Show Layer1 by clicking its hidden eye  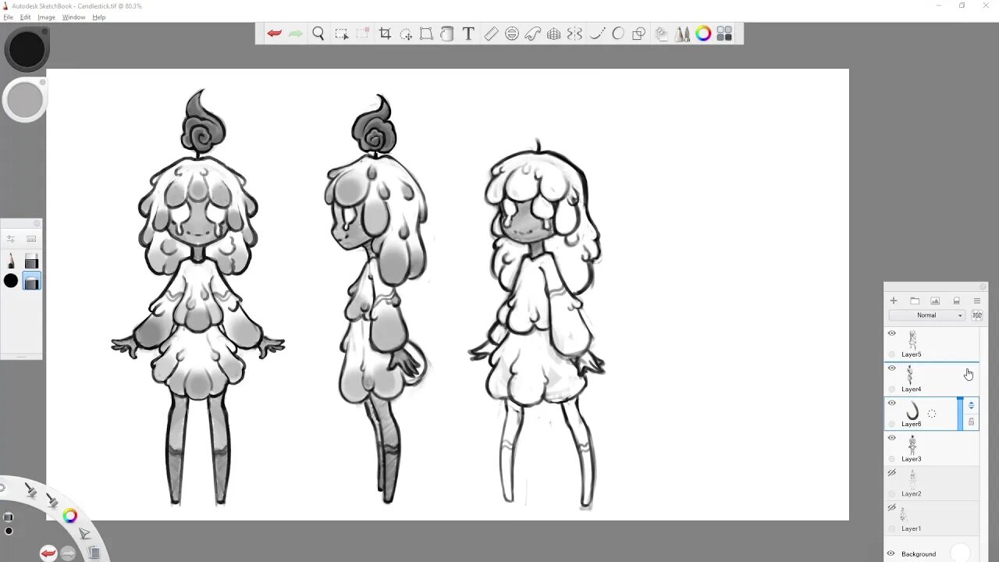tap(892, 507)
